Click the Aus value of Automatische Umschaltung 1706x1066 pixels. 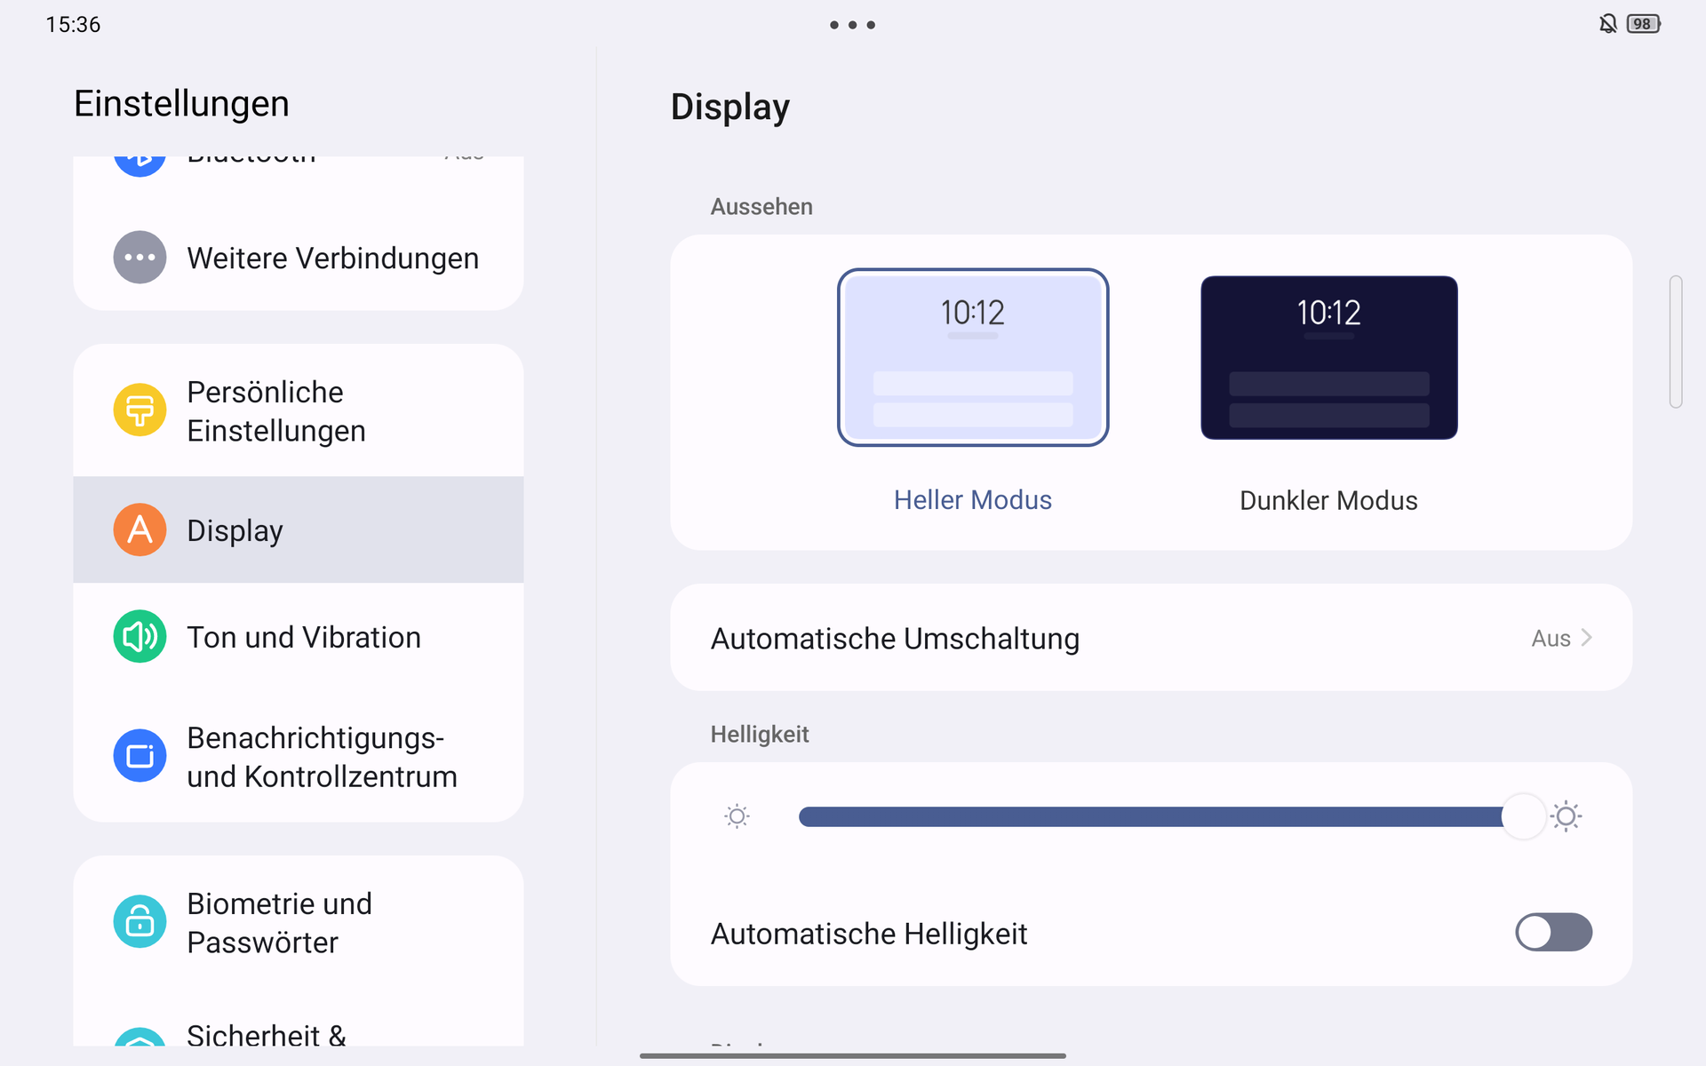(1551, 638)
